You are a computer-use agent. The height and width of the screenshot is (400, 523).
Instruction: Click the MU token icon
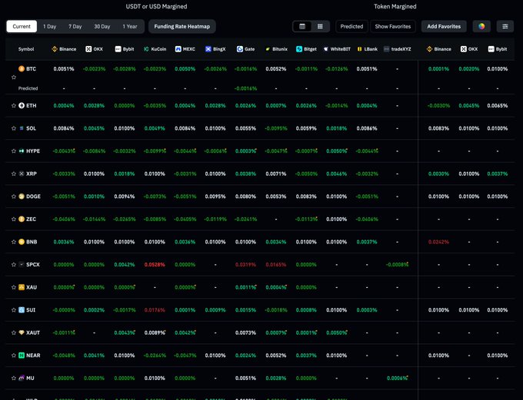[x=22, y=378]
